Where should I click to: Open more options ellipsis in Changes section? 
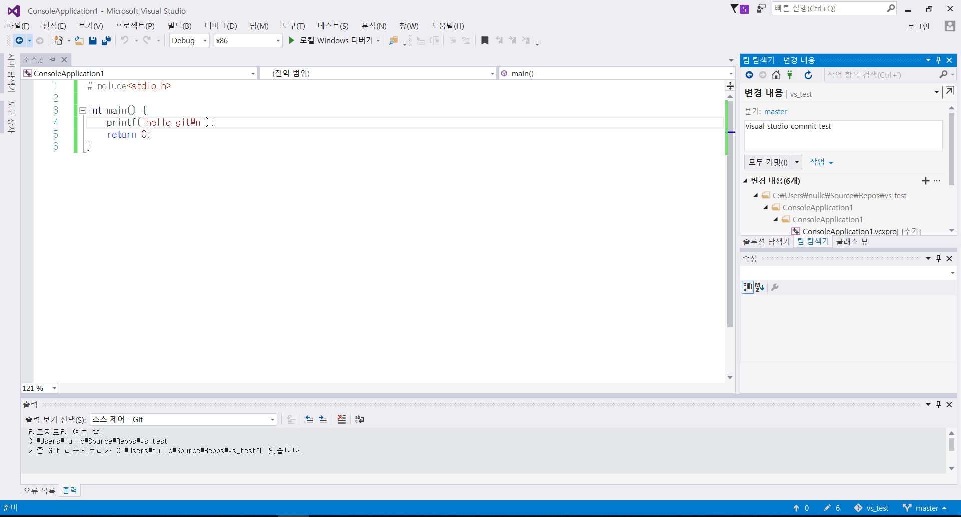[937, 181]
